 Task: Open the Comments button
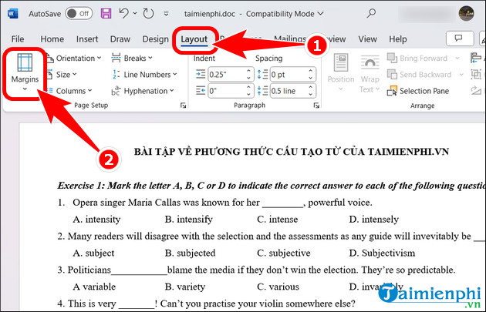[460, 39]
